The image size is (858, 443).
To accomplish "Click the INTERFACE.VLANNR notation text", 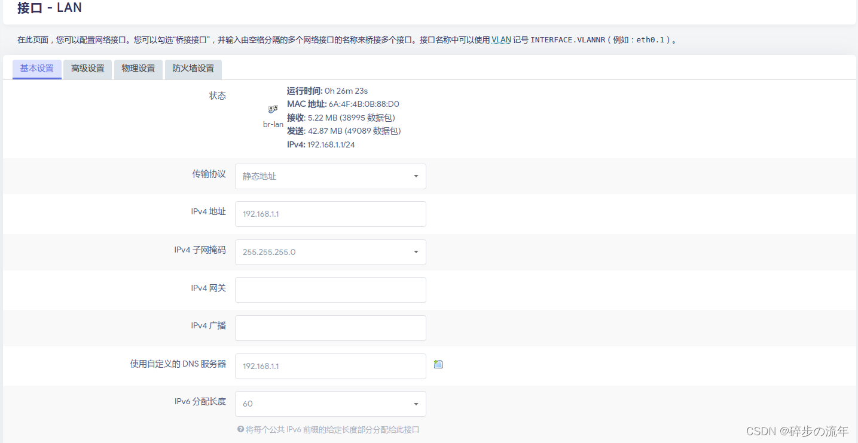I will (568, 40).
